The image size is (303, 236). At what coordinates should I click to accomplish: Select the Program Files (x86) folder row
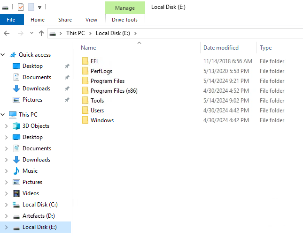coord(114,91)
